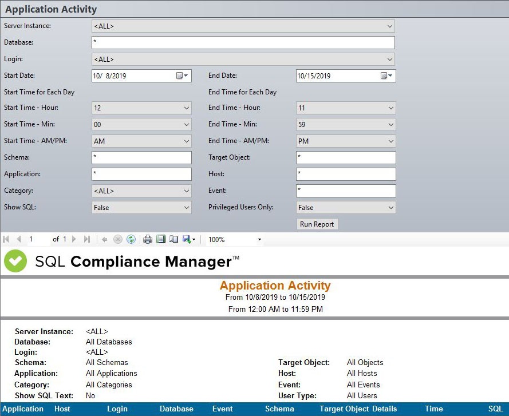Click SQL column header
The height and width of the screenshot is (416, 509).
[x=495, y=409]
